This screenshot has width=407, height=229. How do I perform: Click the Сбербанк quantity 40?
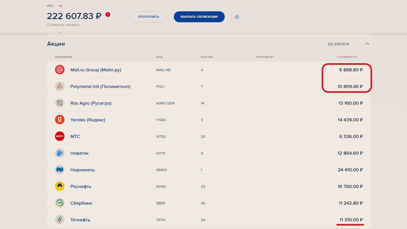point(203,203)
